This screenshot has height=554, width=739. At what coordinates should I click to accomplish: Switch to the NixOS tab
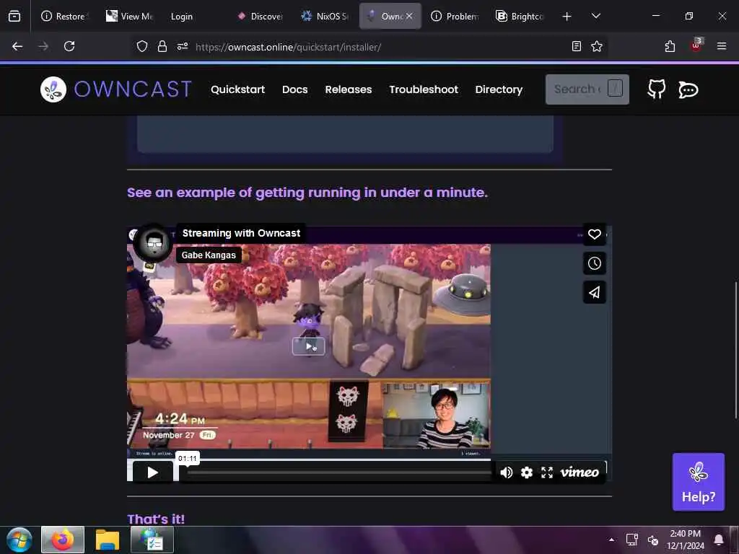tap(325, 17)
